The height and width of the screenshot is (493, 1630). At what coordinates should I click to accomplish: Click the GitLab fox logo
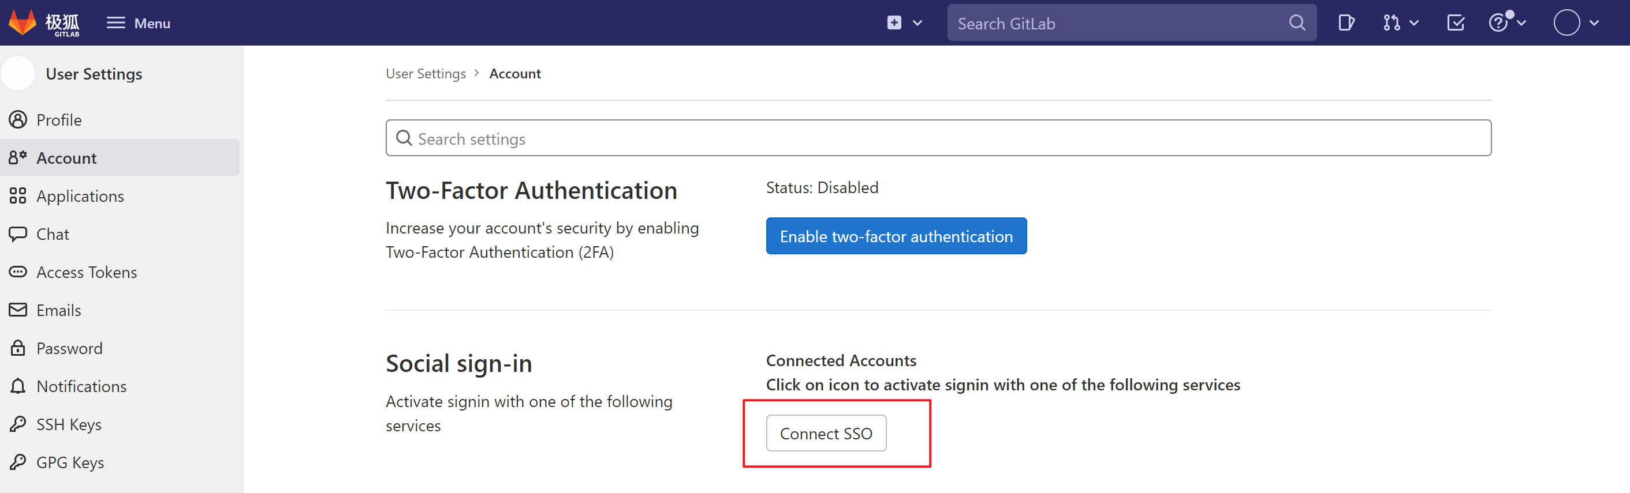[x=23, y=22]
